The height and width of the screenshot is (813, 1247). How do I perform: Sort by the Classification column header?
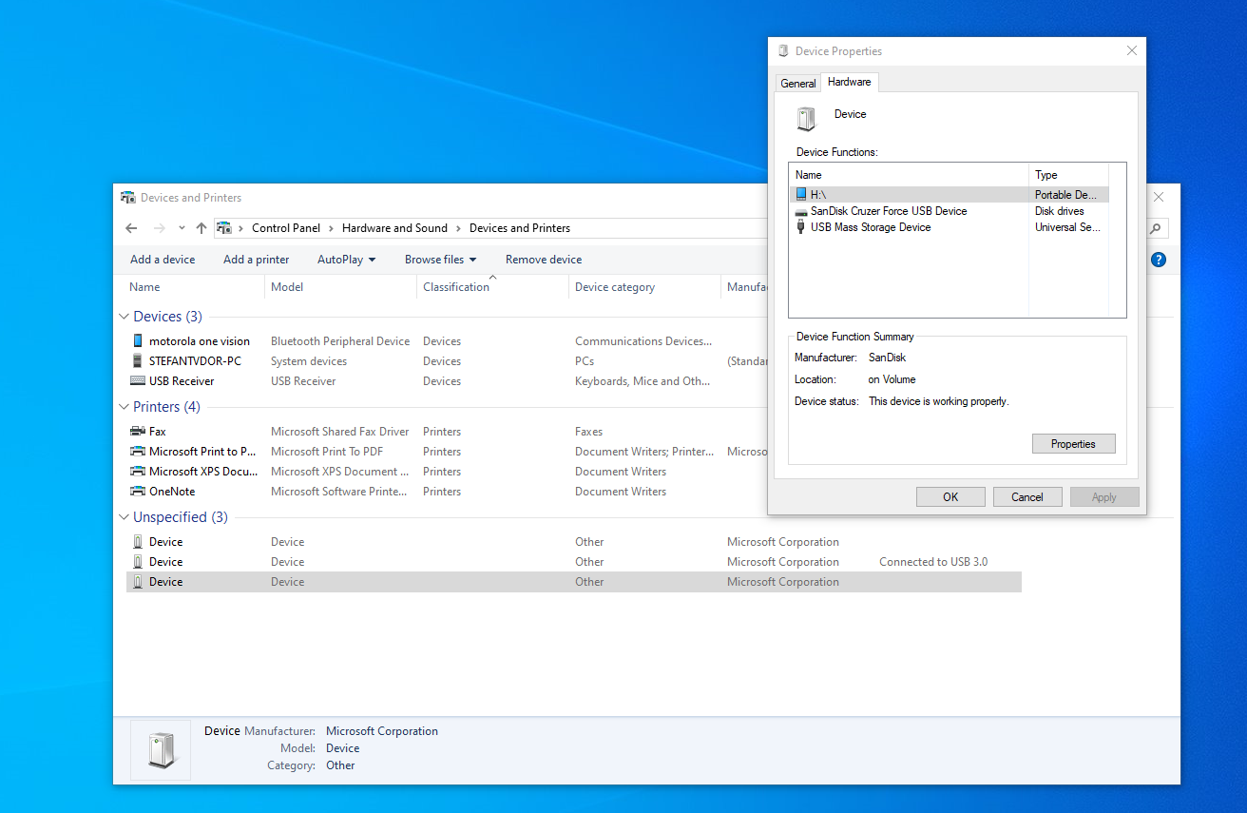point(492,287)
